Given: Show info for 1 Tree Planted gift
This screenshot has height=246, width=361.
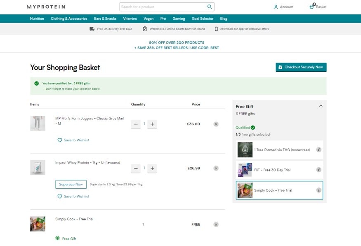Looking at the screenshot, I should pos(319,150).
